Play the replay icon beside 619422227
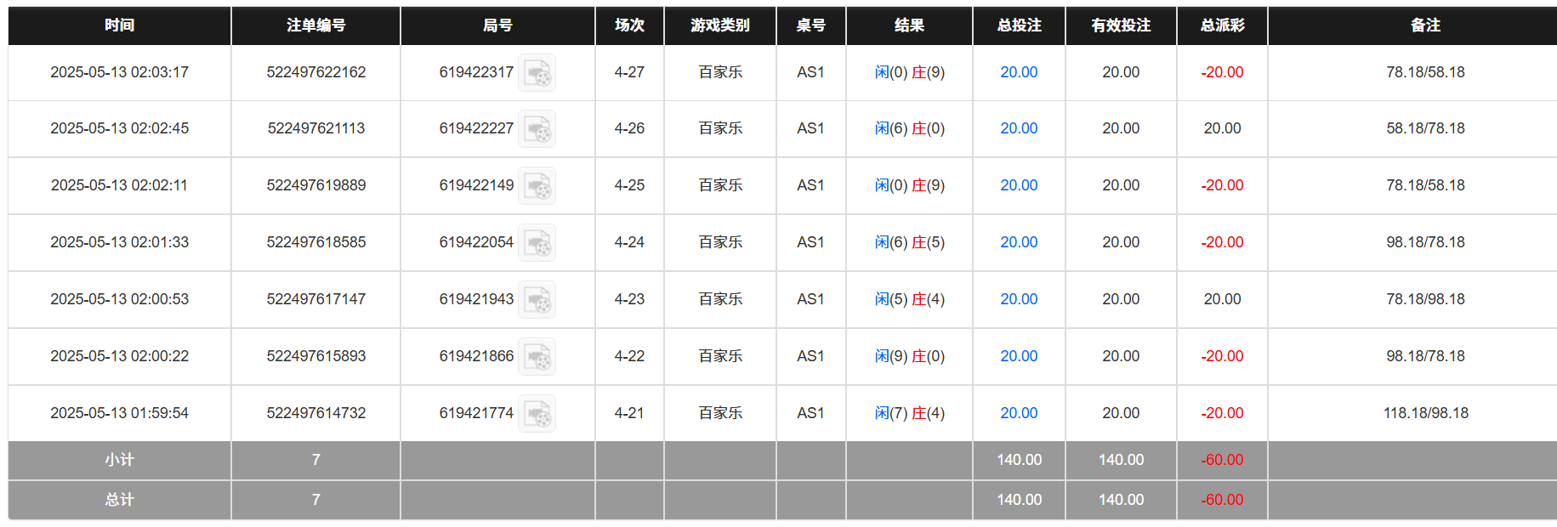1557x527 pixels. tap(537, 129)
